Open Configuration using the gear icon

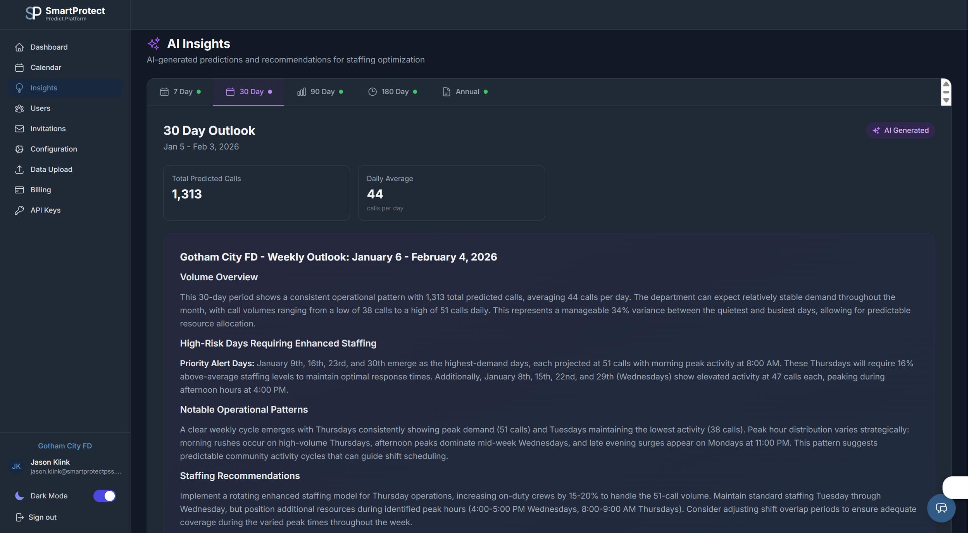20,149
